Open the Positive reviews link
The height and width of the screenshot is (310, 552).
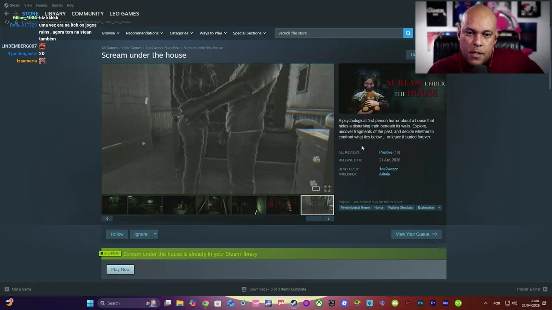tap(386, 152)
